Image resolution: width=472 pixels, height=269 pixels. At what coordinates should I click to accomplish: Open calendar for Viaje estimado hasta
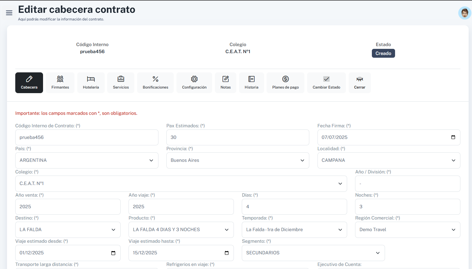tap(227, 253)
